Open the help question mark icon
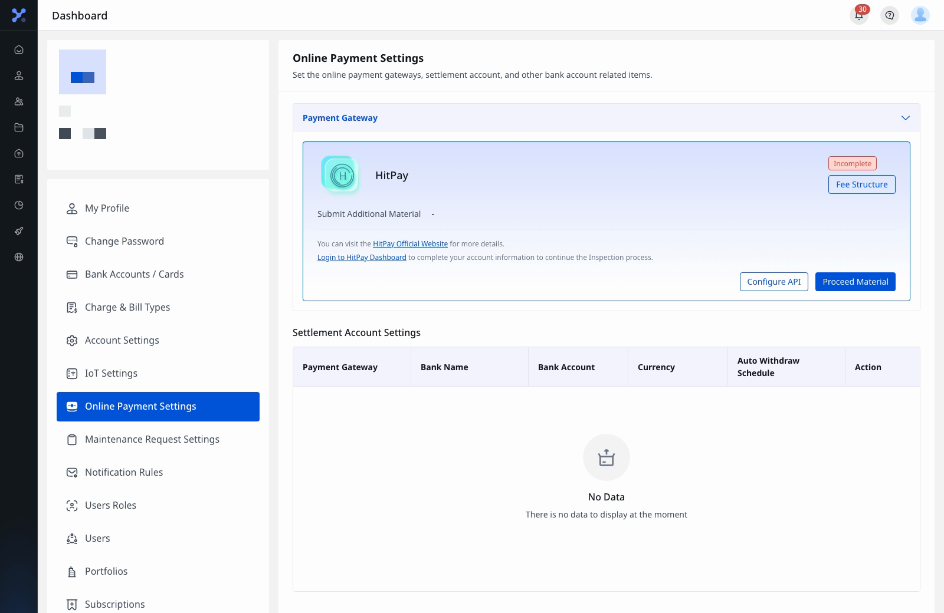The width and height of the screenshot is (944, 613). click(x=890, y=15)
